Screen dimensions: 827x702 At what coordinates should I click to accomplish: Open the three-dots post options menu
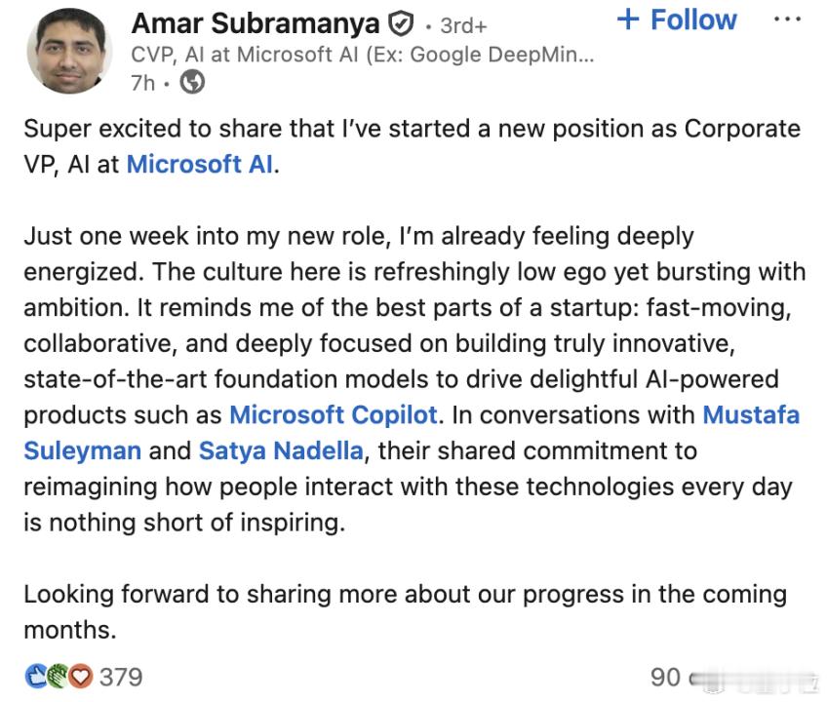(x=787, y=19)
